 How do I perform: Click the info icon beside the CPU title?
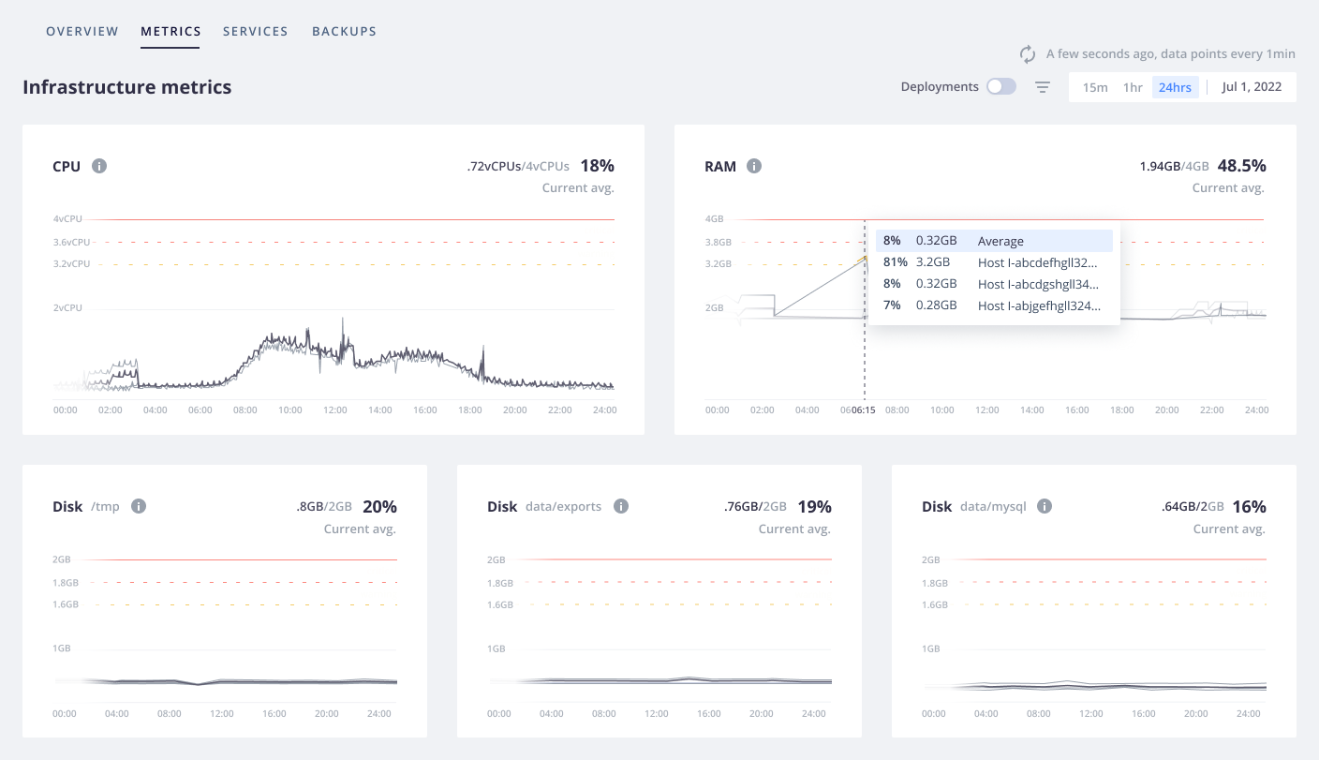99,166
